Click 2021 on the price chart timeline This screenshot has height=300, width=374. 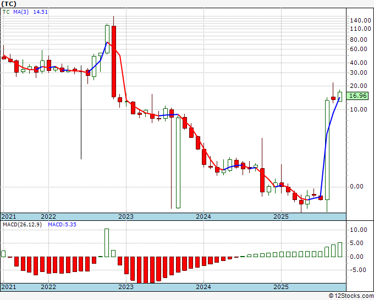[x=9, y=216]
